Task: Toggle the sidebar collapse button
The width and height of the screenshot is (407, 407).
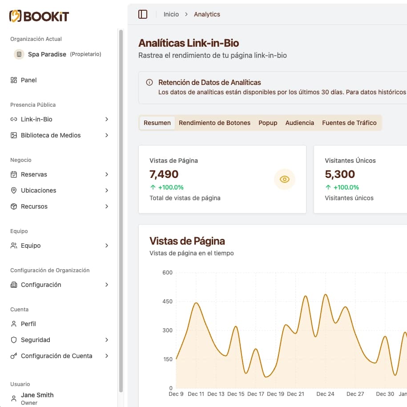Action: click(x=142, y=14)
